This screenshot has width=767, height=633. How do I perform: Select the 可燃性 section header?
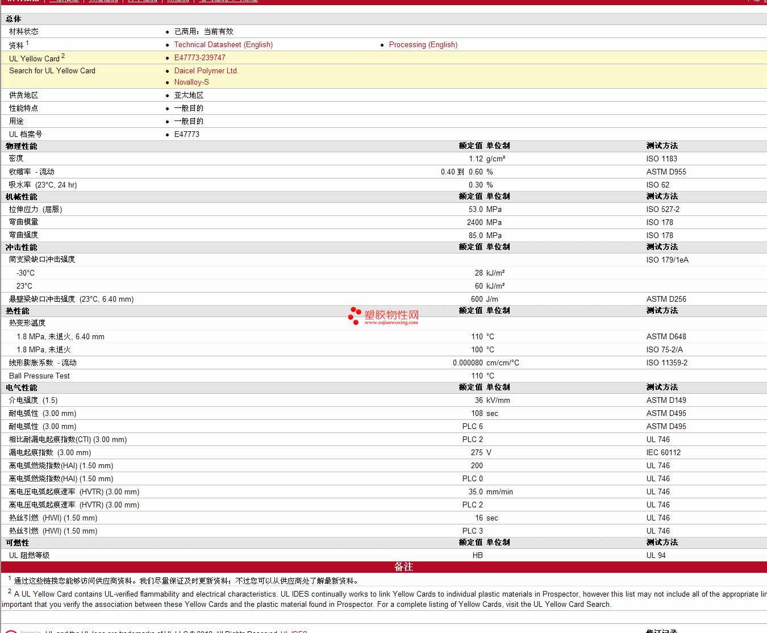click(x=18, y=543)
